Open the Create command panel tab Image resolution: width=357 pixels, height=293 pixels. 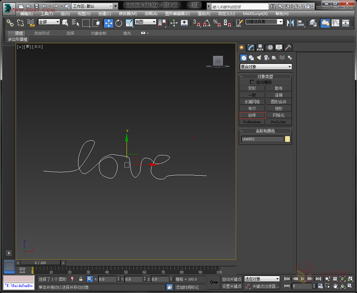241,47
